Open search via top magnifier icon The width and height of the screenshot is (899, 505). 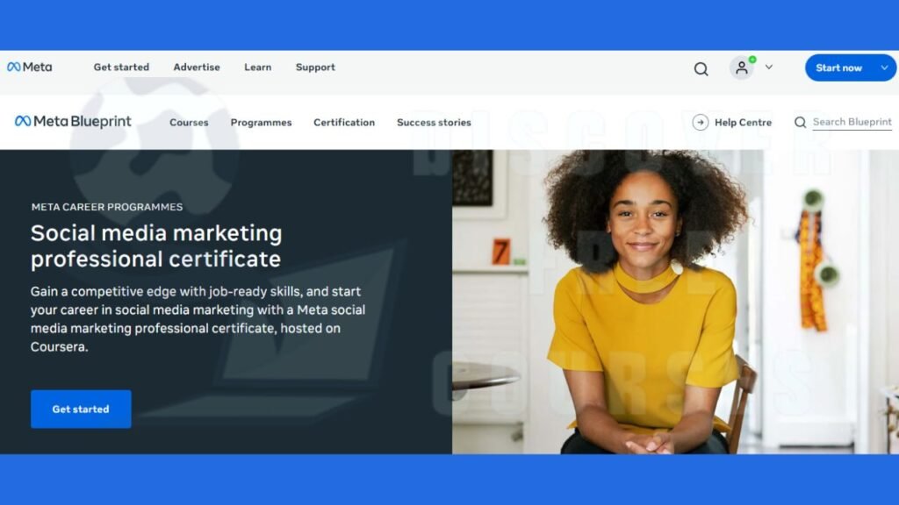point(701,68)
